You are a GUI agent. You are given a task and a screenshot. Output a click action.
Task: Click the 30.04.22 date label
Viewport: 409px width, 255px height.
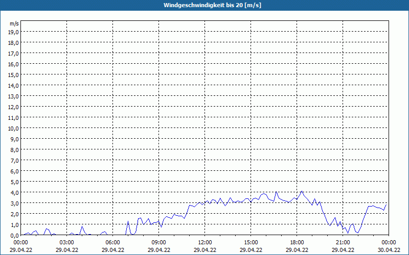(x=389, y=250)
